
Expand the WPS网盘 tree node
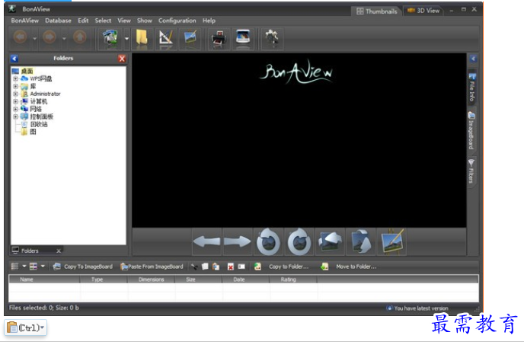[15, 79]
